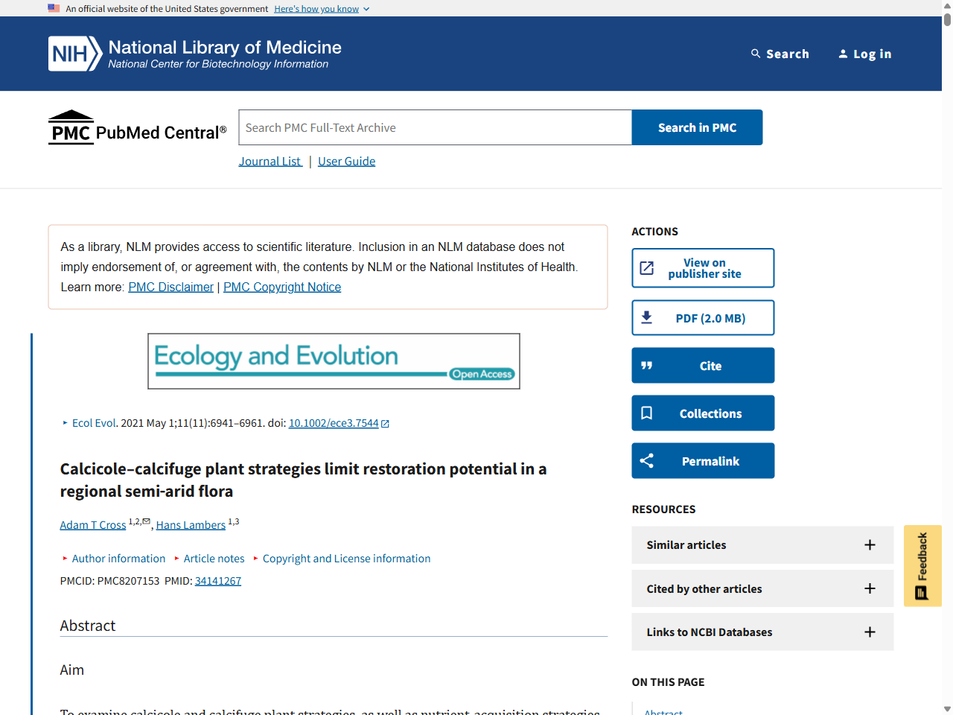
Task: Click inside the PMC Full-Text Archive search field
Action: click(x=434, y=127)
